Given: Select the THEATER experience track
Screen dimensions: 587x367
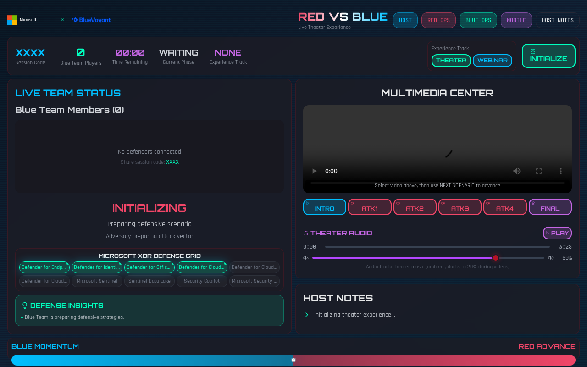Looking at the screenshot, I should (451, 61).
